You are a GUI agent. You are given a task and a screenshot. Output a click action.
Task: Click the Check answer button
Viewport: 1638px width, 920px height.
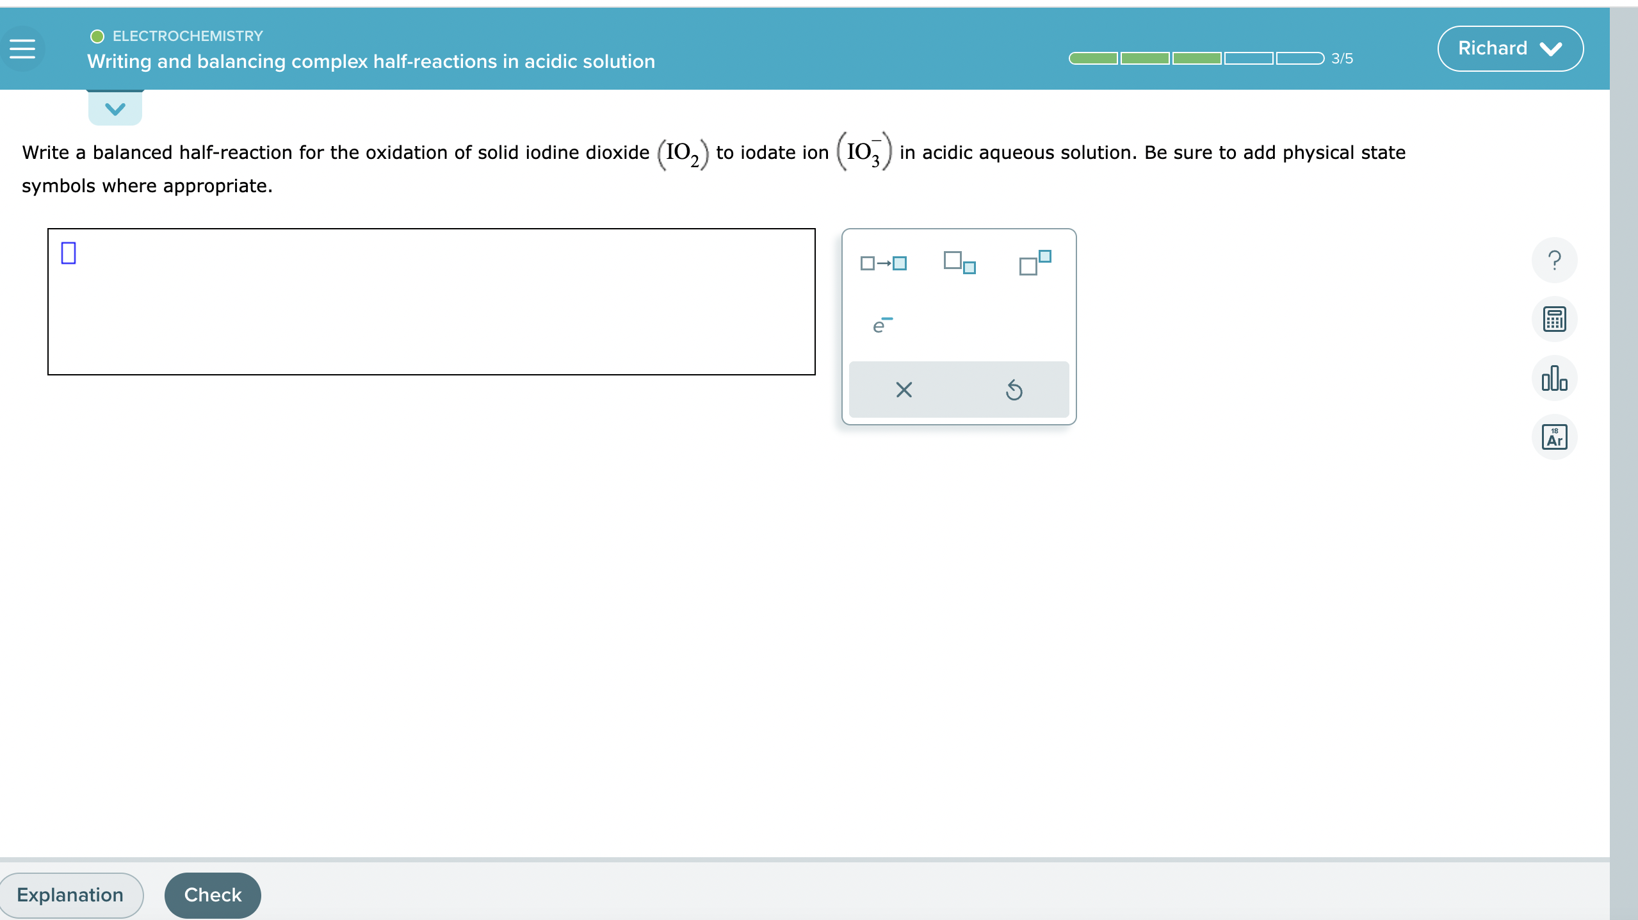tap(211, 895)
